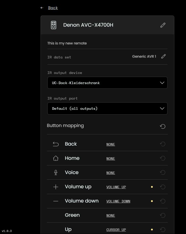Click the Volume up plus icon
This screenshot has width=186, height=234.
point(56,187)
